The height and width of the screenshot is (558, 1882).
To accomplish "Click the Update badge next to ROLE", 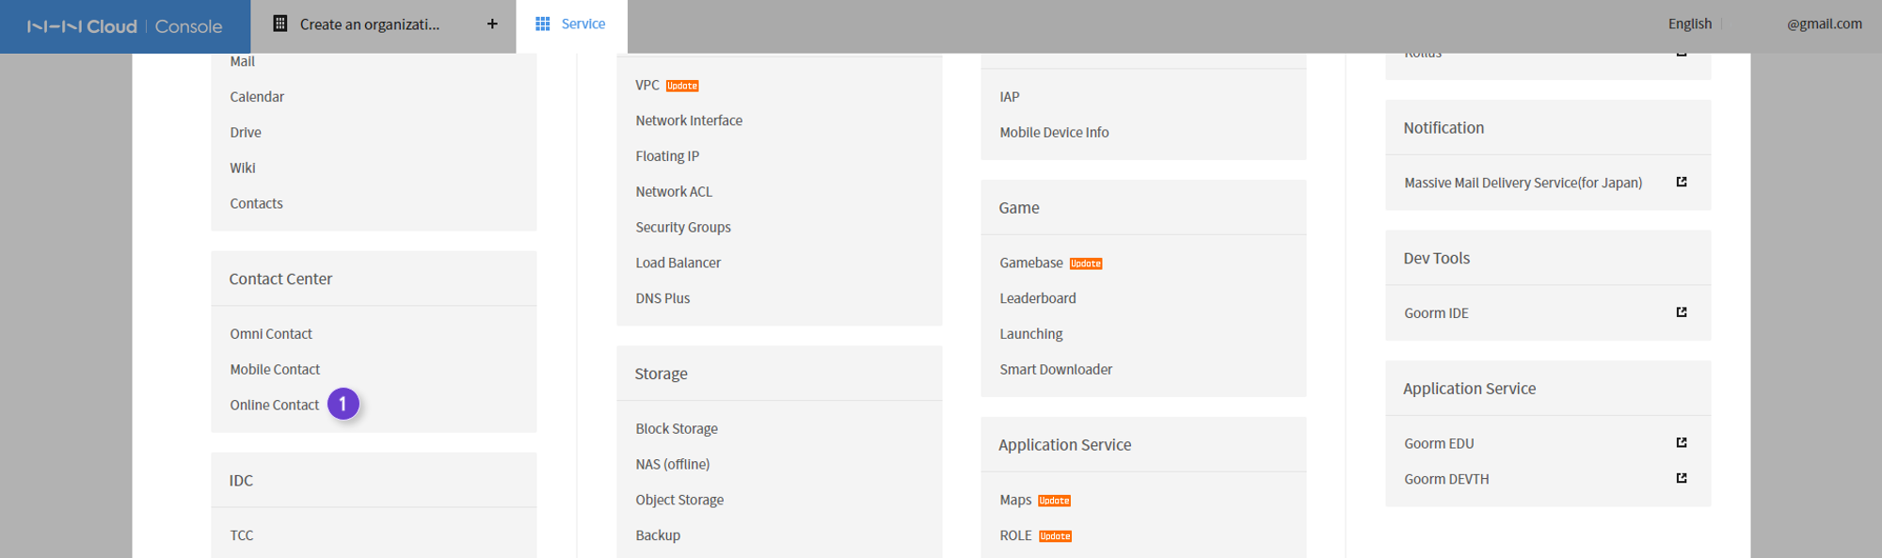I will 1055,536.
